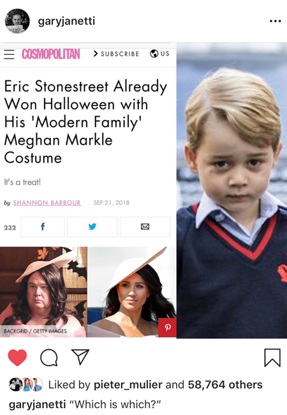This screenshot has height=415, width=287.
Task: Open the US region globe selector
Action: pos(159,54)
